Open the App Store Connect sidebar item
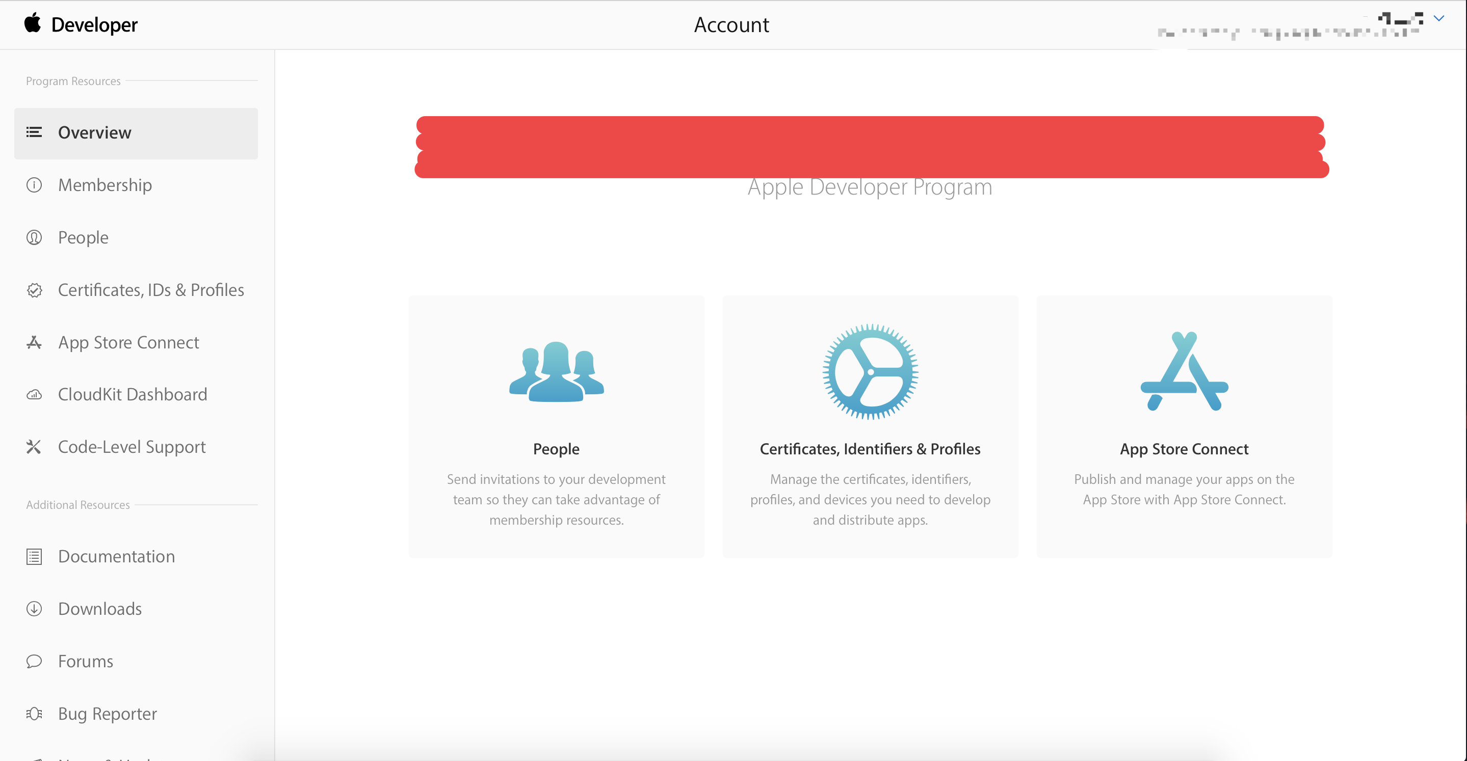The height and width of the screenshot is (761, 1467). point(128,342)
